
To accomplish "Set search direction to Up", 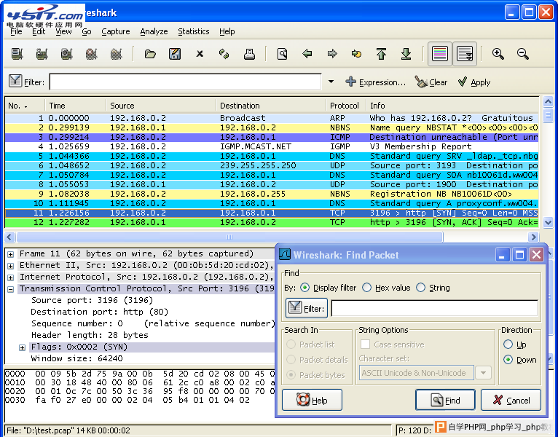I will point(508,344).
